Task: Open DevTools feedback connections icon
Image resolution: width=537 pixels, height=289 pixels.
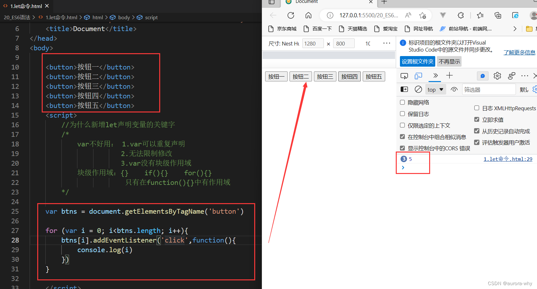Action: pyautogui.click(x=512, y=76)
